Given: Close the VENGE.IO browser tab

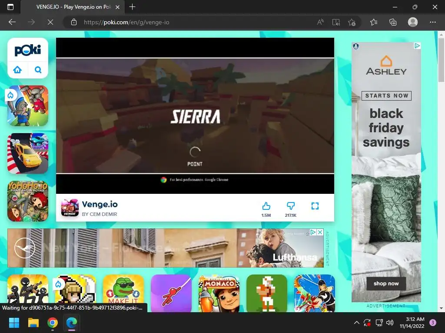Looking at the screenshot, I should click(x=117, y=7).
